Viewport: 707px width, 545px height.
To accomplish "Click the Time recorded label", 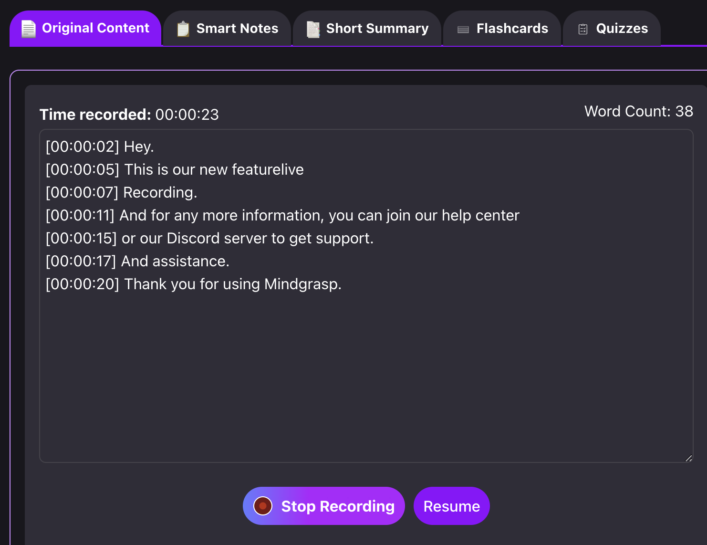I will point(95,114).
